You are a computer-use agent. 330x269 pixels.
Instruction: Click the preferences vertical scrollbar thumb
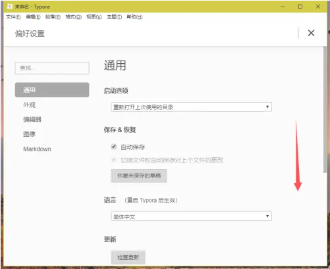[x=325, y=110]
